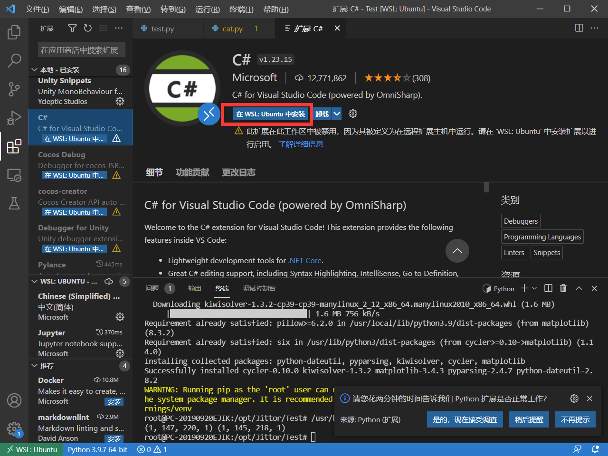Open the Run and Debug view
This screenshot has height=456, width=608.
[14, 117]
